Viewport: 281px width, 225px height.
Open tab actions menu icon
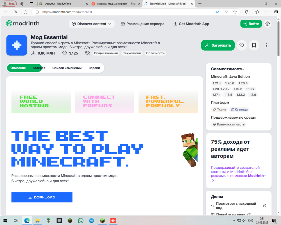[31, 4]
